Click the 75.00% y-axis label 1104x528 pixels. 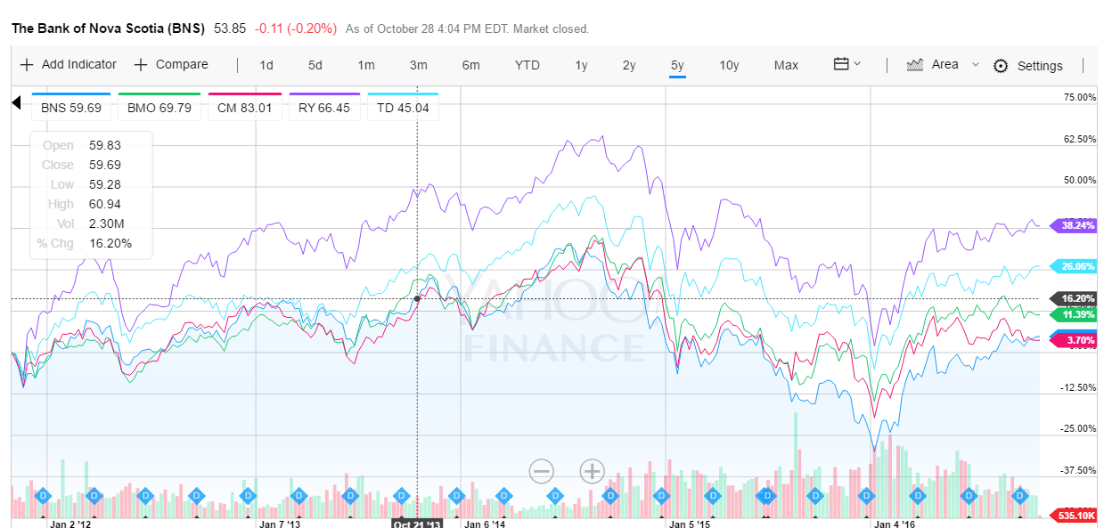tap(1080, 98)
